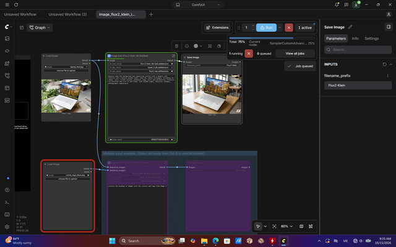
Task: Delete selected node with trash icon
Action: tap(176, 46)
